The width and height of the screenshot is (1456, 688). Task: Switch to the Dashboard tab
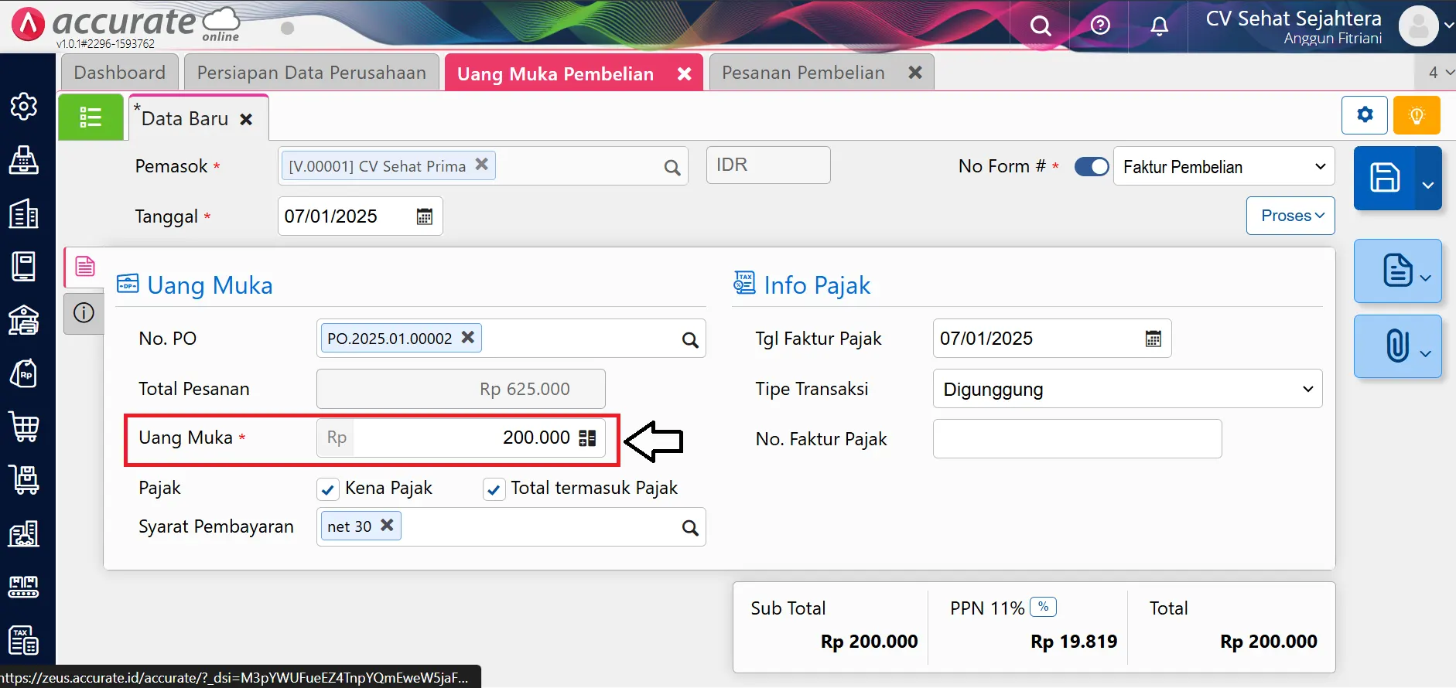(x=120, y=73)
